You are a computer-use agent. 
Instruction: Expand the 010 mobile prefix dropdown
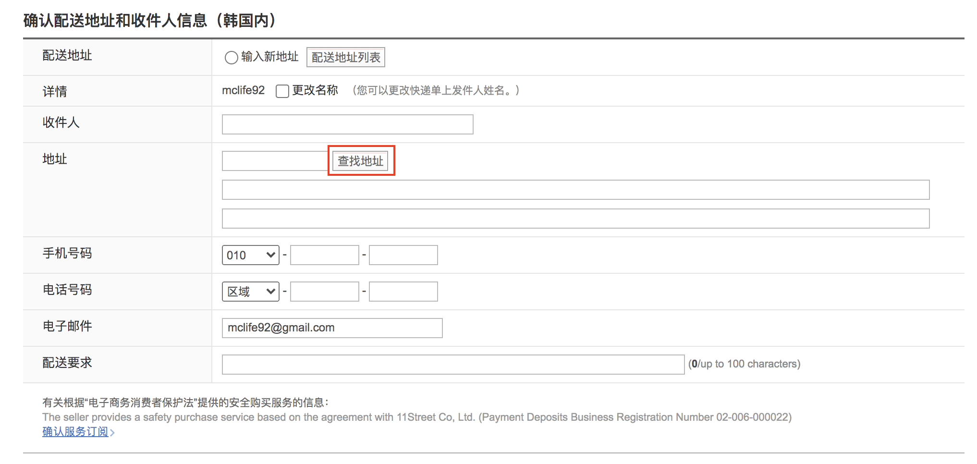(250, 255)
